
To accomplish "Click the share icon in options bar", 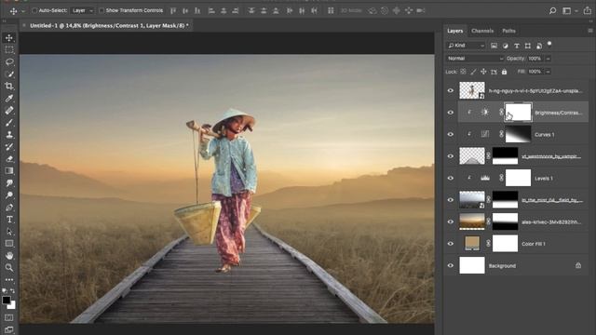I will 588,10.
